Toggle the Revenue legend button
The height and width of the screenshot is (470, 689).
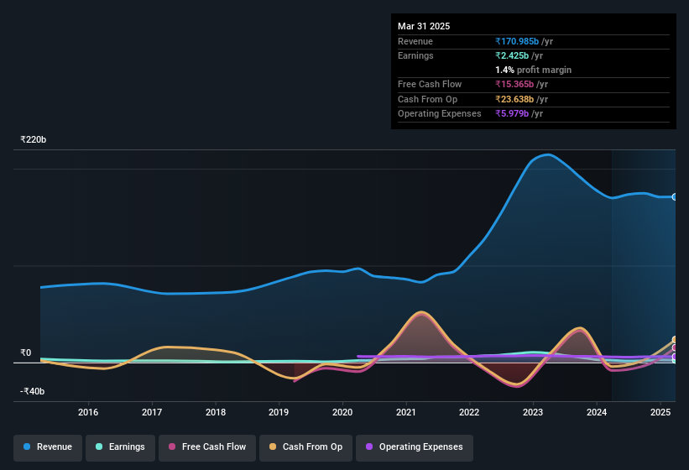click(48, 447)
